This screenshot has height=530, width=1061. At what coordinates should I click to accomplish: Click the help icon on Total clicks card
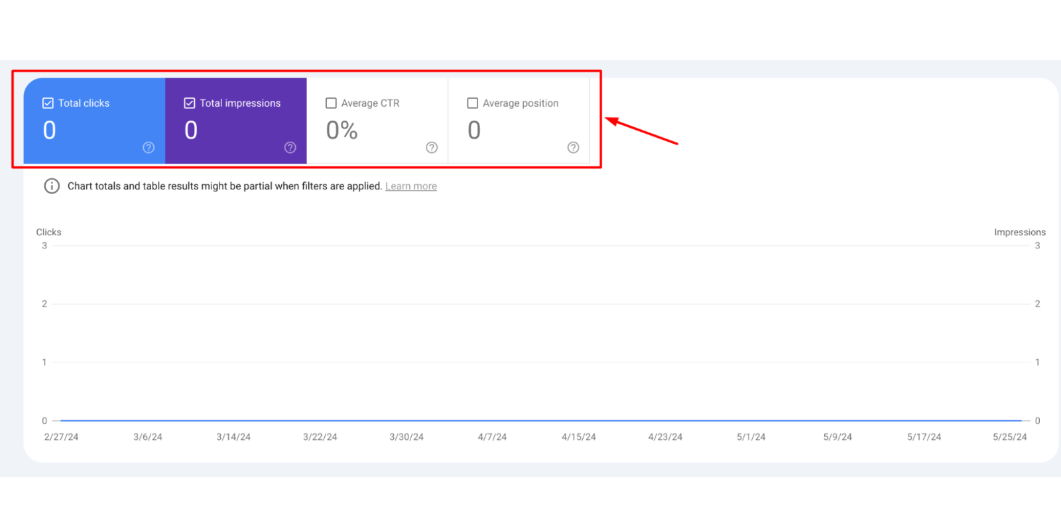(x=149, y=148)
